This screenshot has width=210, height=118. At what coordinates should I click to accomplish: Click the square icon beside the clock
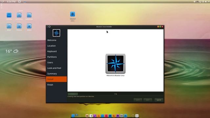19,2
